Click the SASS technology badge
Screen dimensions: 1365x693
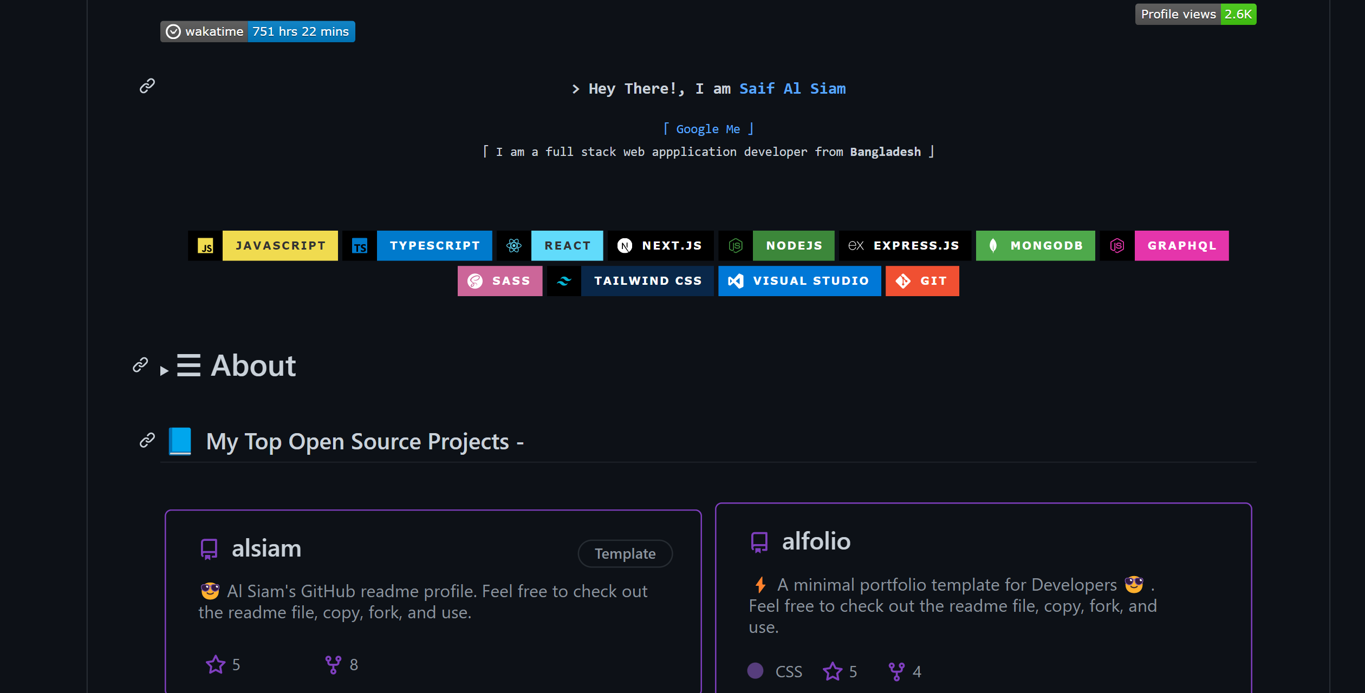tap(499, 281)
